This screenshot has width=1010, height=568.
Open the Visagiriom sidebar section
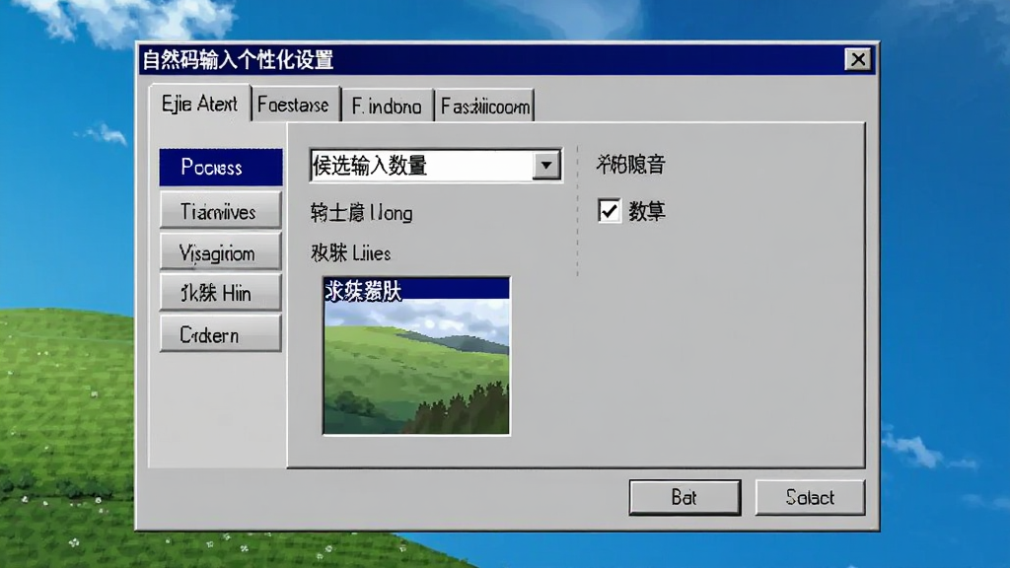(220, 251)
